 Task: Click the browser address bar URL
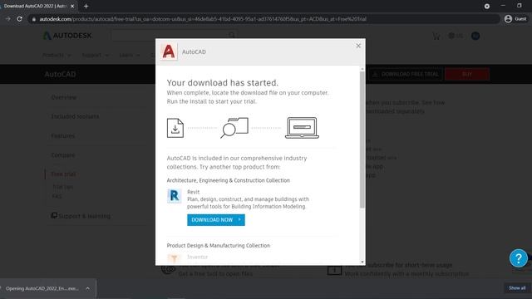point(203,19)
